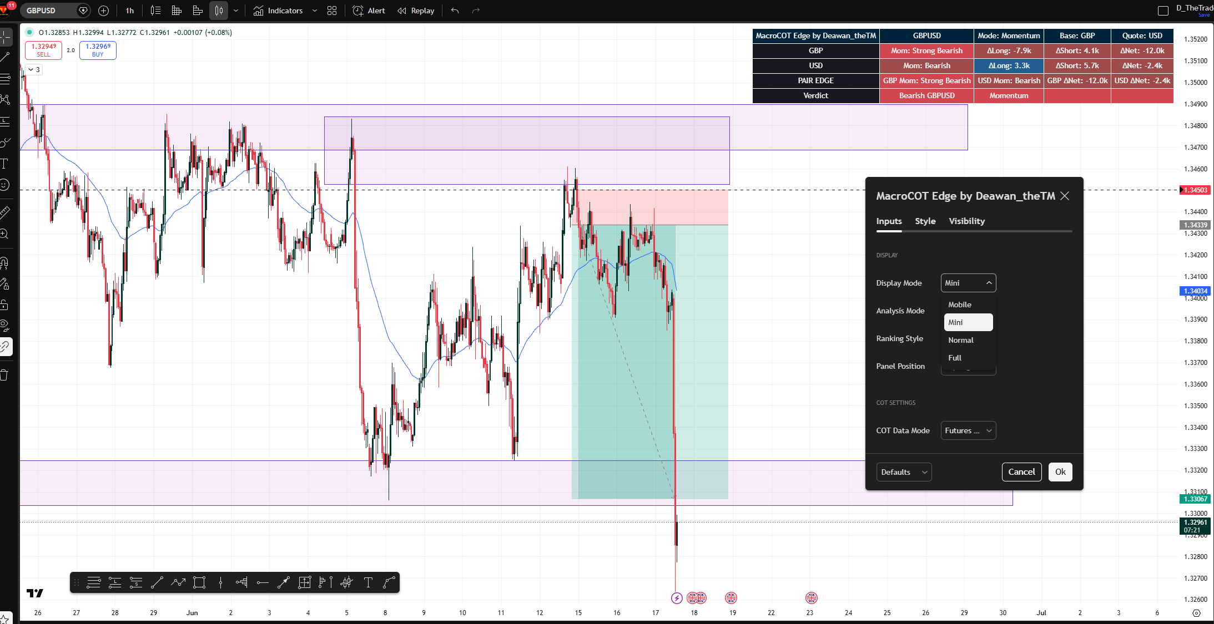Screen dimensions: 1214x624
Task: Select the fixed range volume profile tool
Action: pos(325,582)
